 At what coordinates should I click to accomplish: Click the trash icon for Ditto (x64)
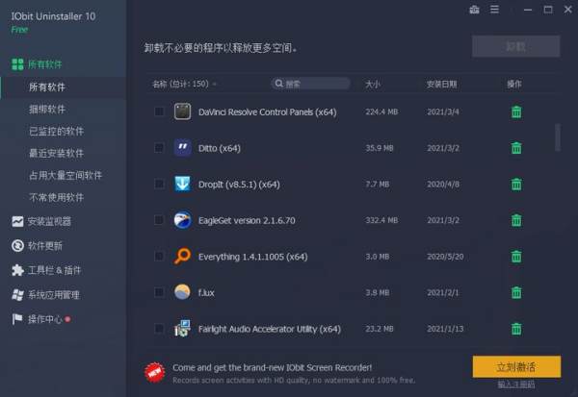[516, 148]
